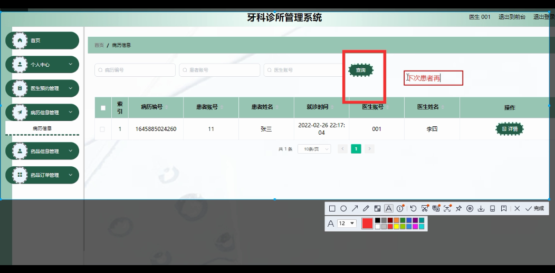Expand the 个人中心 menu chevron

tap(71, 64)
